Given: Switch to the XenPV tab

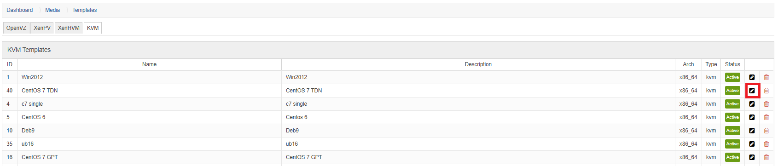Looking at the screenshot, I should [x=42, y=28].
